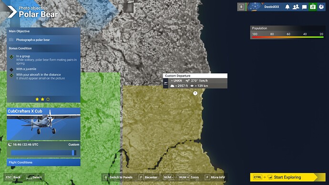The image size is (329, 185).
Task: Click the back chevron beside Polar Bear
Action: click(12, 12)
